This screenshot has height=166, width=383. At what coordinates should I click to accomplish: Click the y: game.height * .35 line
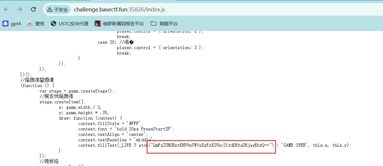(84, 113)
